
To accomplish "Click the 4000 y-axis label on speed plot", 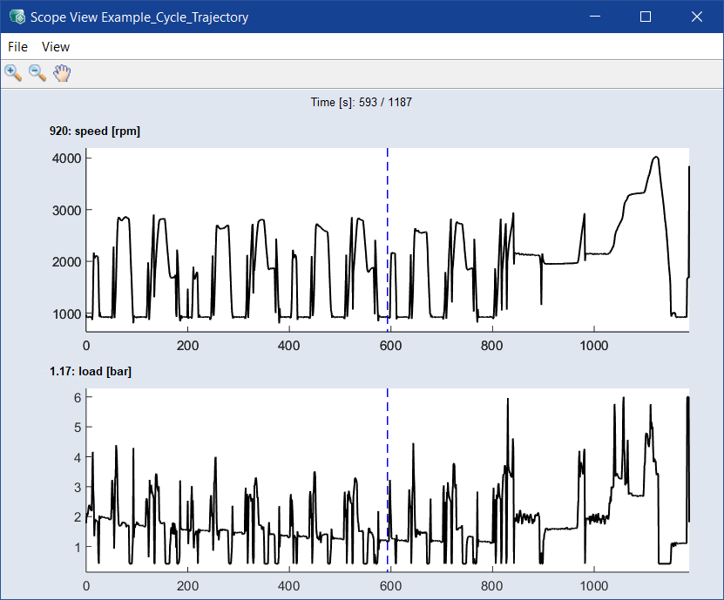I will 66,158.
